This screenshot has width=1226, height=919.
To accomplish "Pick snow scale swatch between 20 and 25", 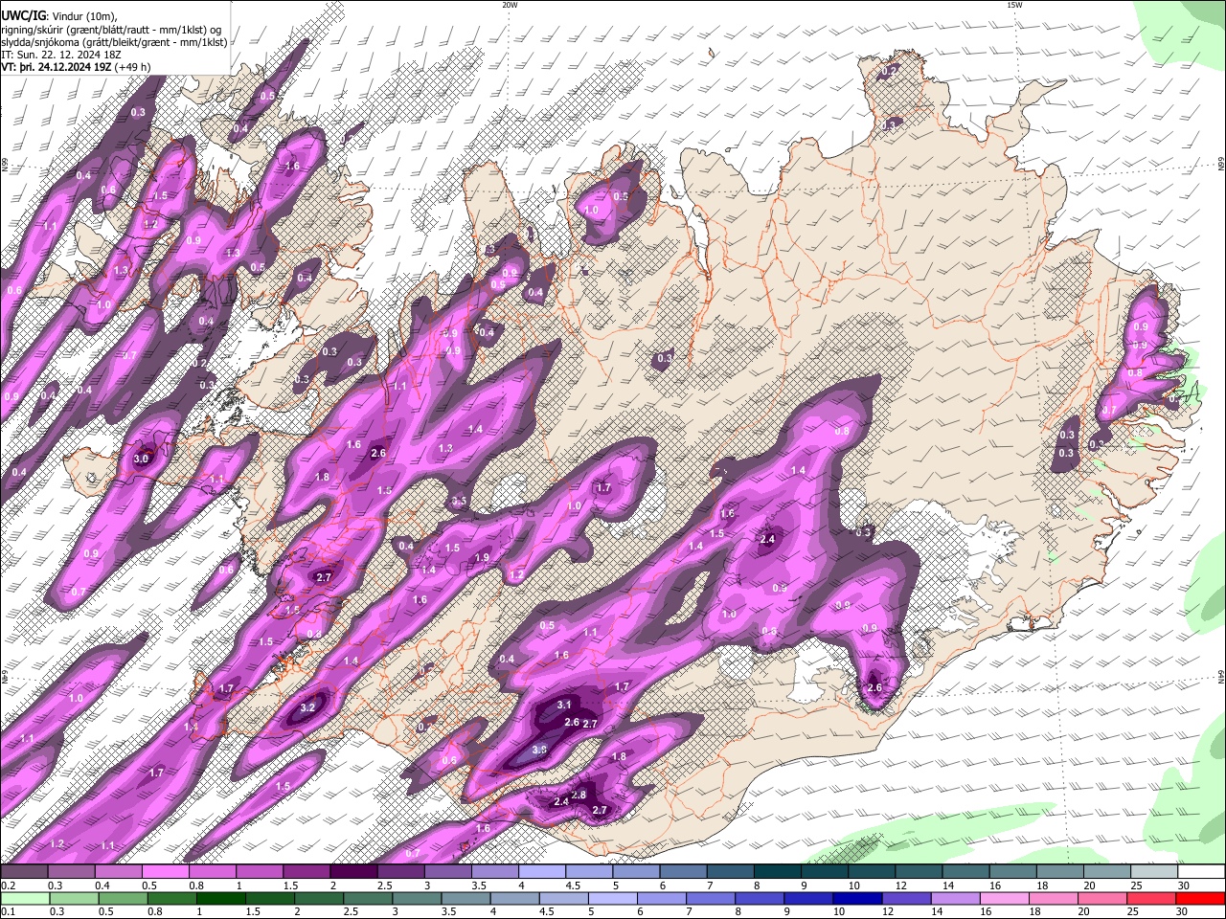I will point(1105,872).
